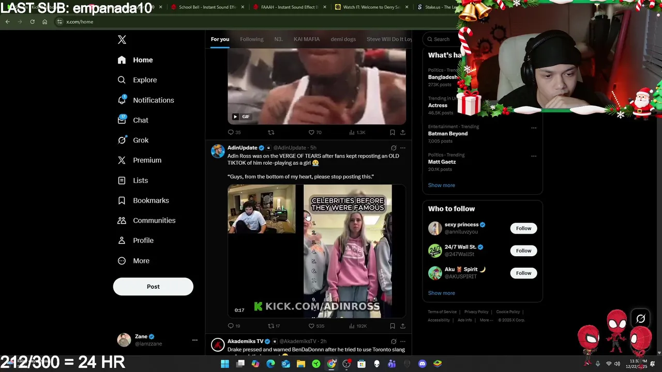
Task: Open options for Batman Beyond trend
Action: (x=534, y=128)
